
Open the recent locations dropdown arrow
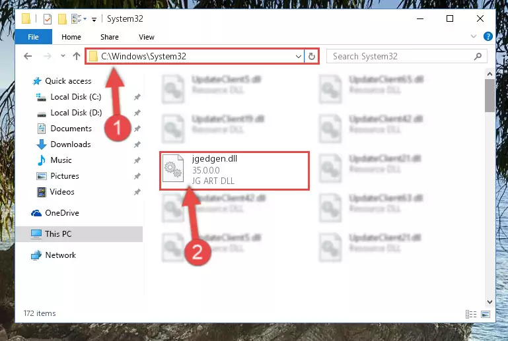pos(63,56)
